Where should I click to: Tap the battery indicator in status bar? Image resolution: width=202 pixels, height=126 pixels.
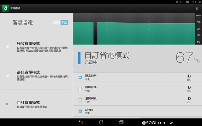[x=187, y=2]
